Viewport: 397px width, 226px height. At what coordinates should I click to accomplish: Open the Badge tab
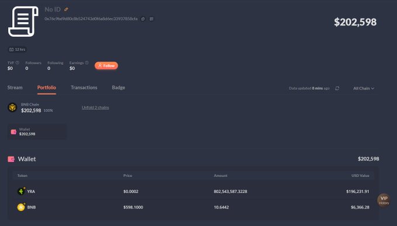[119, 88]
